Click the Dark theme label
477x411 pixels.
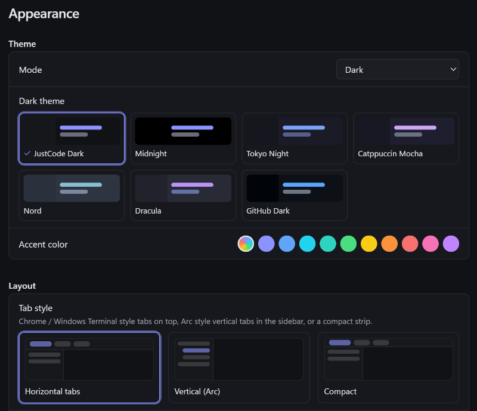click(42, 101)
